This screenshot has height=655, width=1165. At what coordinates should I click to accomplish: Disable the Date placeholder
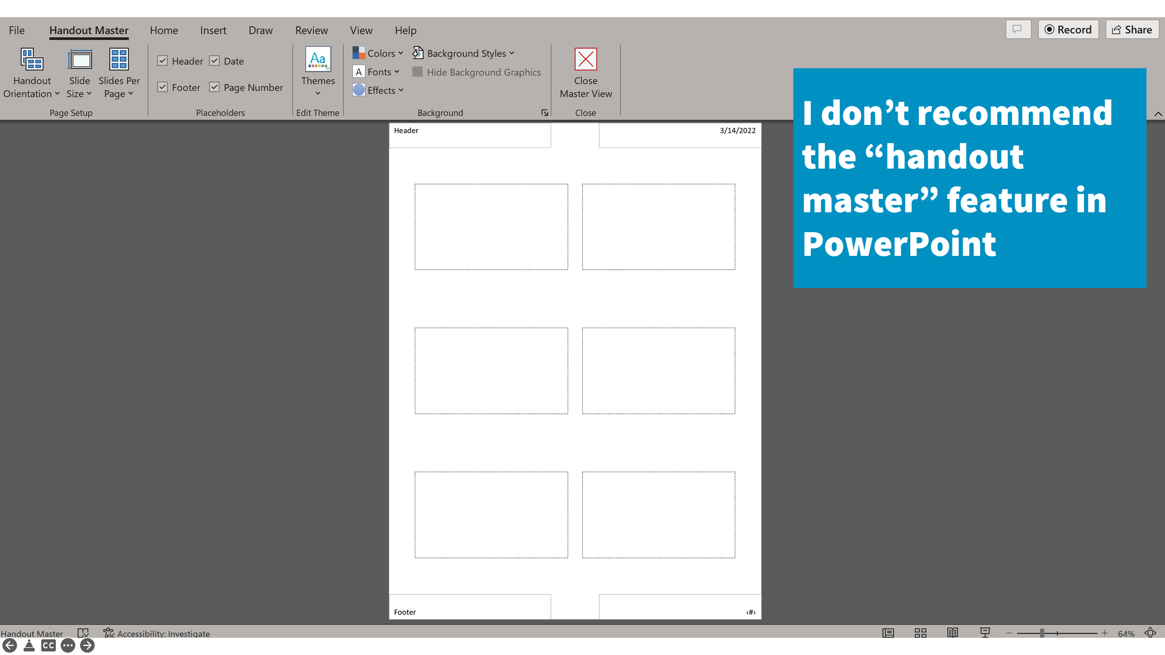215,61
